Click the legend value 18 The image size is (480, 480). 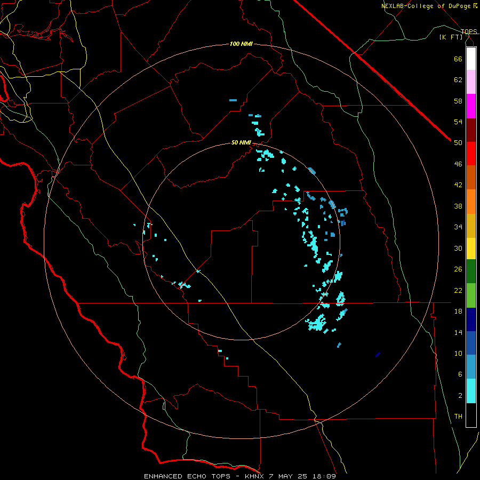coord(458,311)
